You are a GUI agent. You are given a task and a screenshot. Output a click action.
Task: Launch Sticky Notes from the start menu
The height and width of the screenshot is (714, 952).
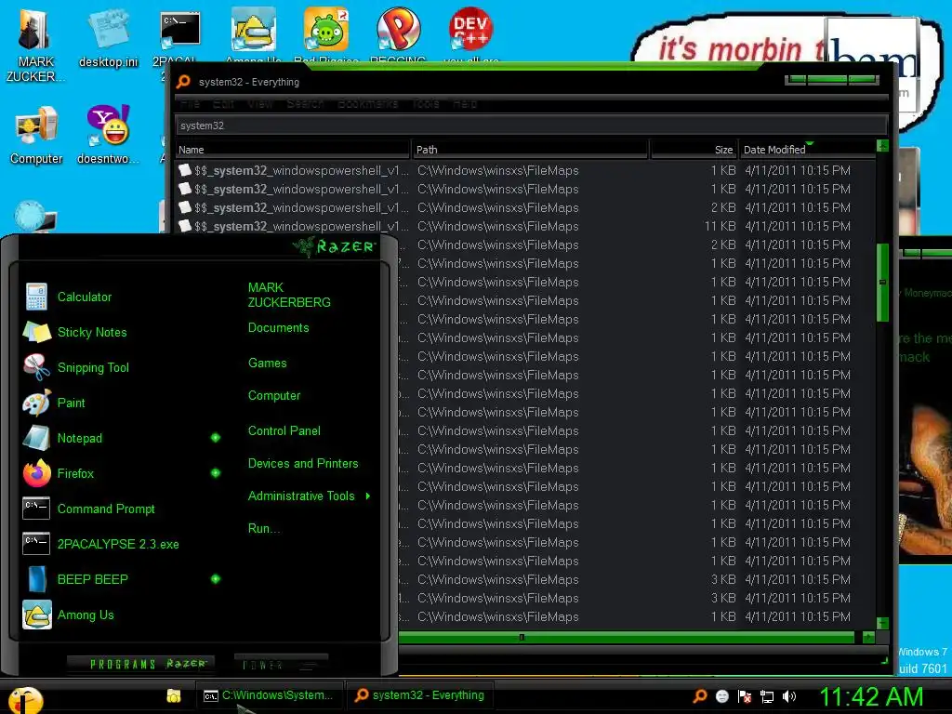(x=92, y=332)
